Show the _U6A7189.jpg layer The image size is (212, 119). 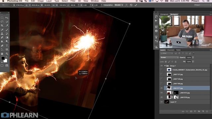(161, 84)
